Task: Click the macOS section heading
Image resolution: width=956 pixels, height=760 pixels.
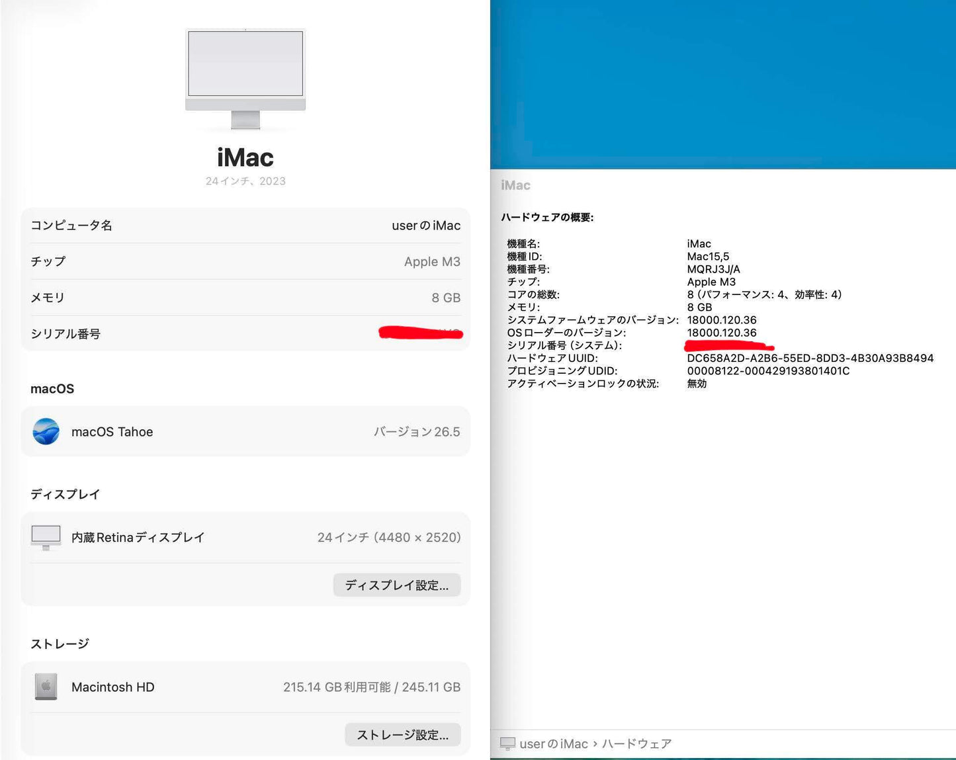Action: 52,389
